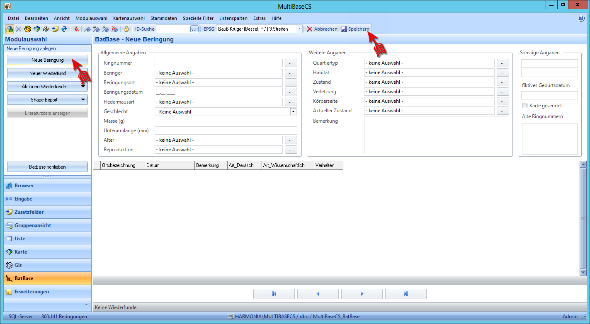Click into the ID-Suche search field
Image resolution: width=590 pixels, height=324 pixels.
tap(173, 29)
